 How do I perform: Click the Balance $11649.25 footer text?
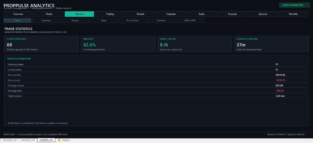coord(277,135)
